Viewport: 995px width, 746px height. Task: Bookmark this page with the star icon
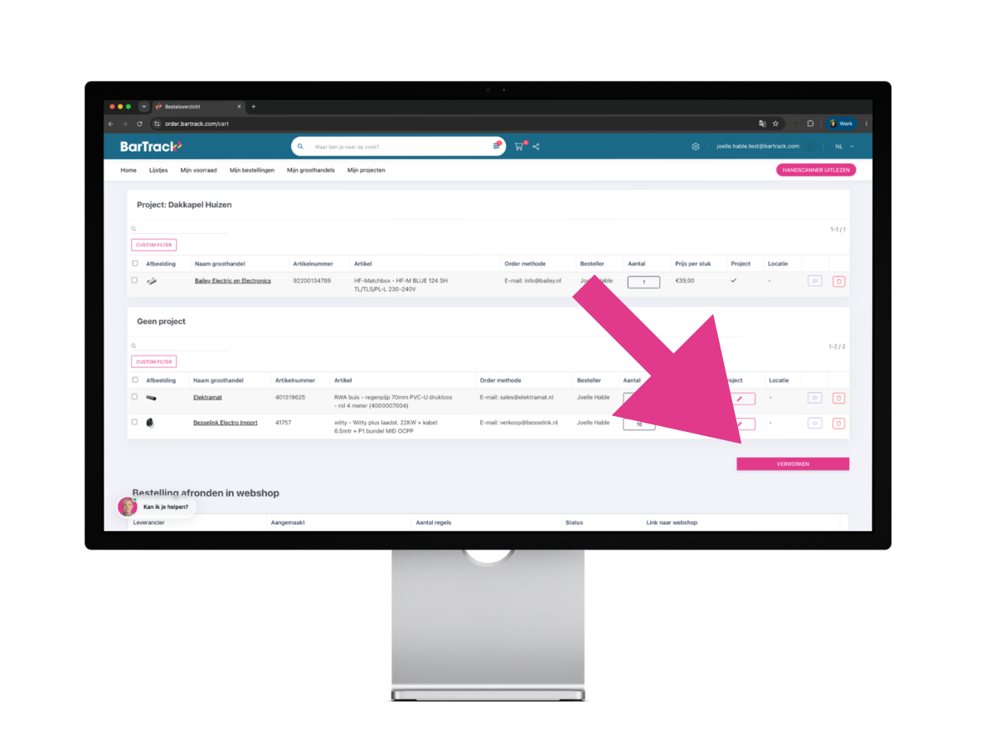point(776,124)
